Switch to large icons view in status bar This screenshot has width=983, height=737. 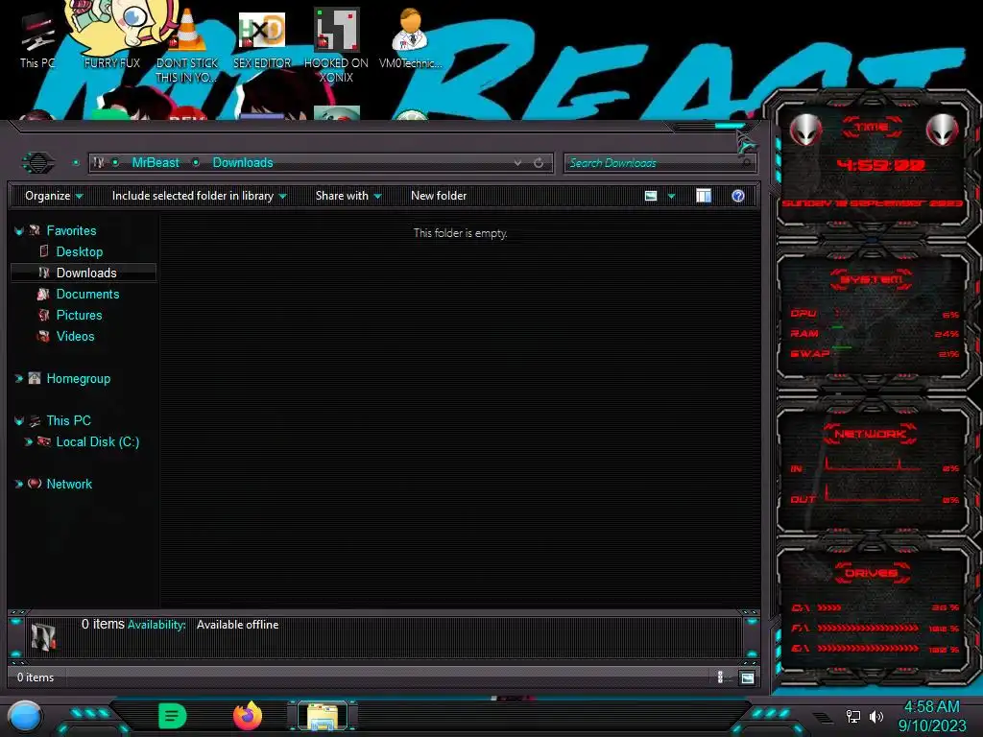point(747,678)
